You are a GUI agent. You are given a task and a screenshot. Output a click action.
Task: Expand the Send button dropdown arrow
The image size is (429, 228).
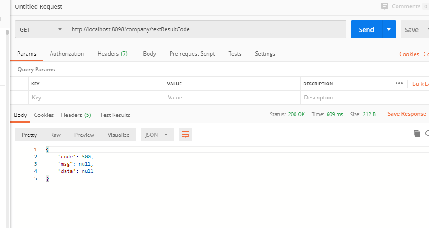click(389, 29)
